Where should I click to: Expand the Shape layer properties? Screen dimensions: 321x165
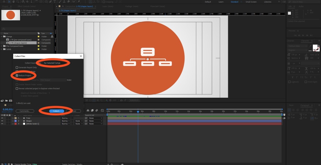click(13, 121)
